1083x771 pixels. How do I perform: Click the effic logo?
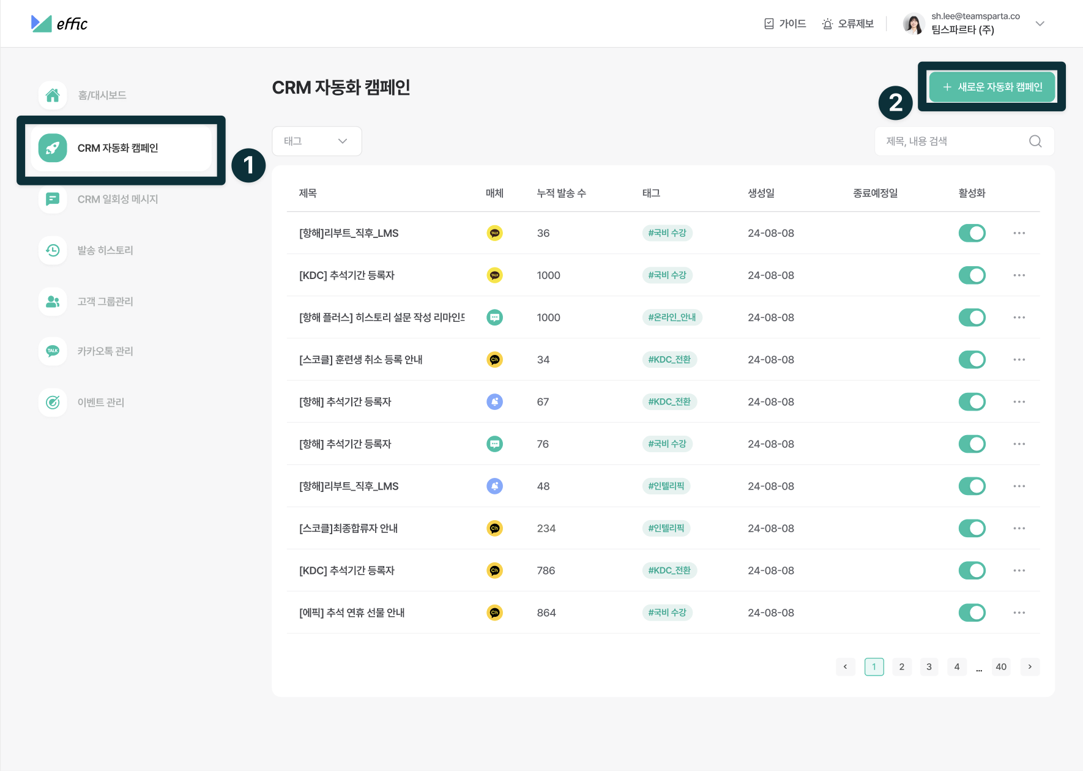click(59, 24)
